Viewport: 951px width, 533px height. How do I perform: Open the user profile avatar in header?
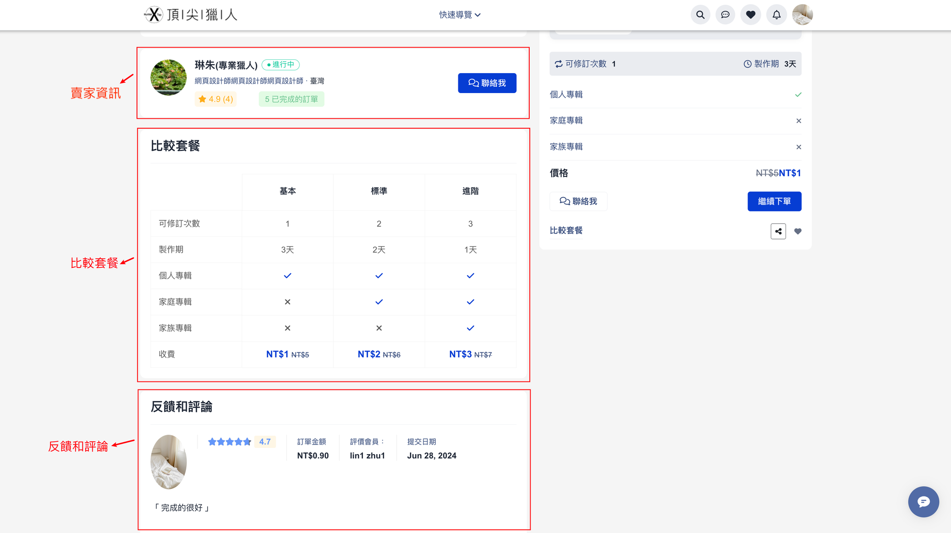tap(803, 15)
